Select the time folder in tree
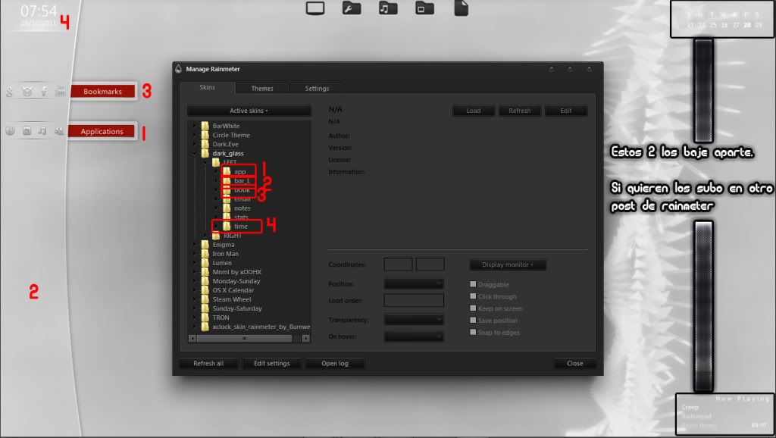This screenshot has width=776, height=438. 236,226
